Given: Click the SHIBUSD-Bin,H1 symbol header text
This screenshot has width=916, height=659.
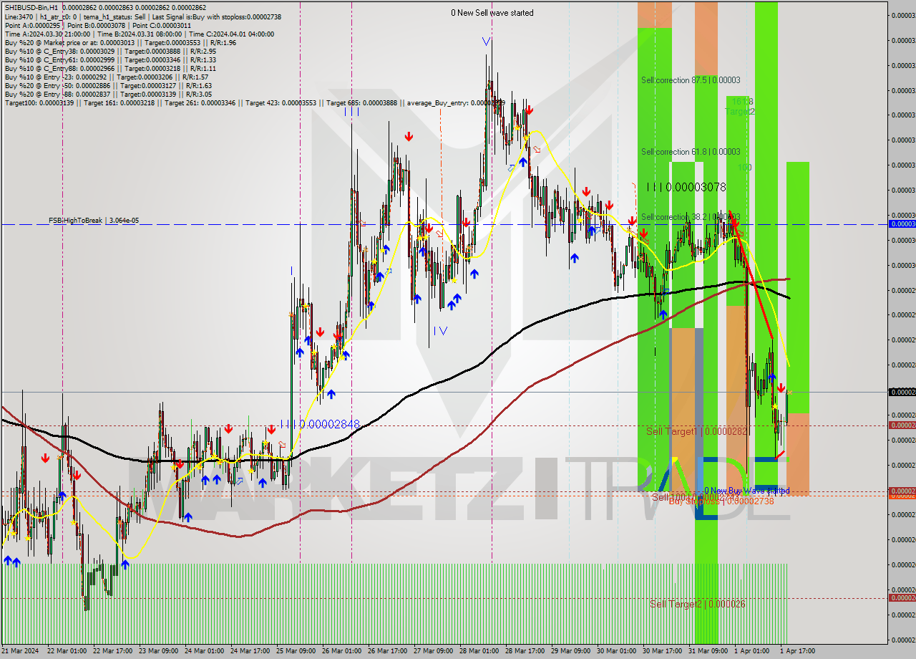Looking at the screenshot, I should pos(31,7).
